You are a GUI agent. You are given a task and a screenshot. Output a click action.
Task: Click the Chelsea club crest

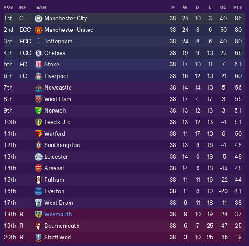tap(39, 53)
